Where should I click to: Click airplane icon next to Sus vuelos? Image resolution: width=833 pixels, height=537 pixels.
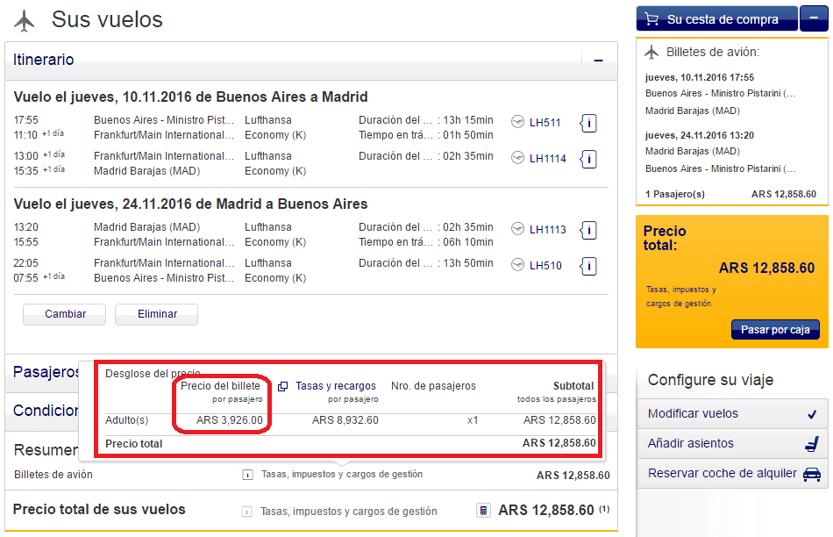tap(24, 21)
